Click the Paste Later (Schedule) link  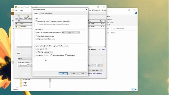[x=95, y=74]
